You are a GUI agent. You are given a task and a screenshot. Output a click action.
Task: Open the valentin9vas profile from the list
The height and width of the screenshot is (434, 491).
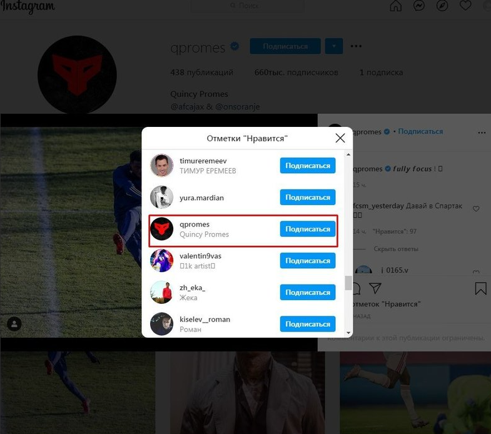tap(200, 256)
